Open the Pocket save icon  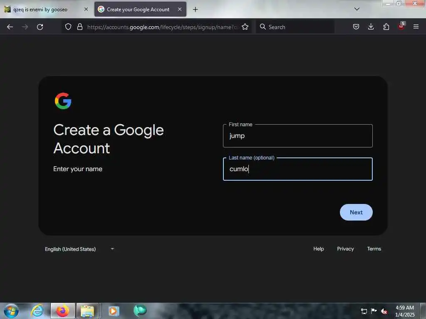click(356, 27)
